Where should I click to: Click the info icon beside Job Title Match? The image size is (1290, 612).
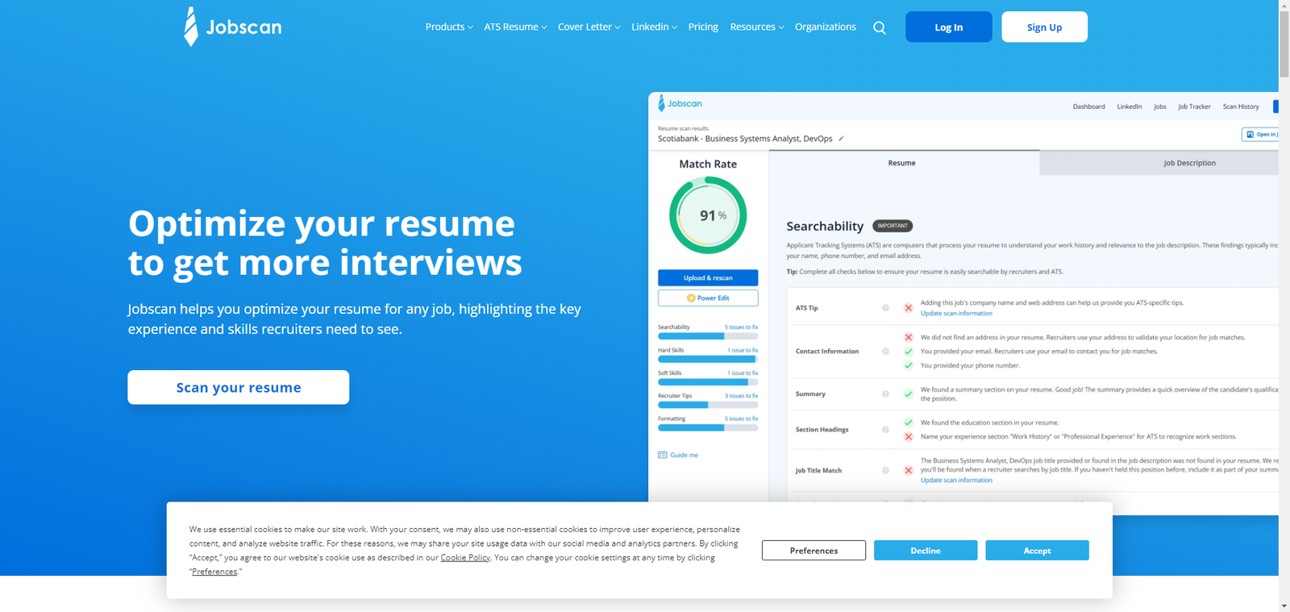(885, 470)
